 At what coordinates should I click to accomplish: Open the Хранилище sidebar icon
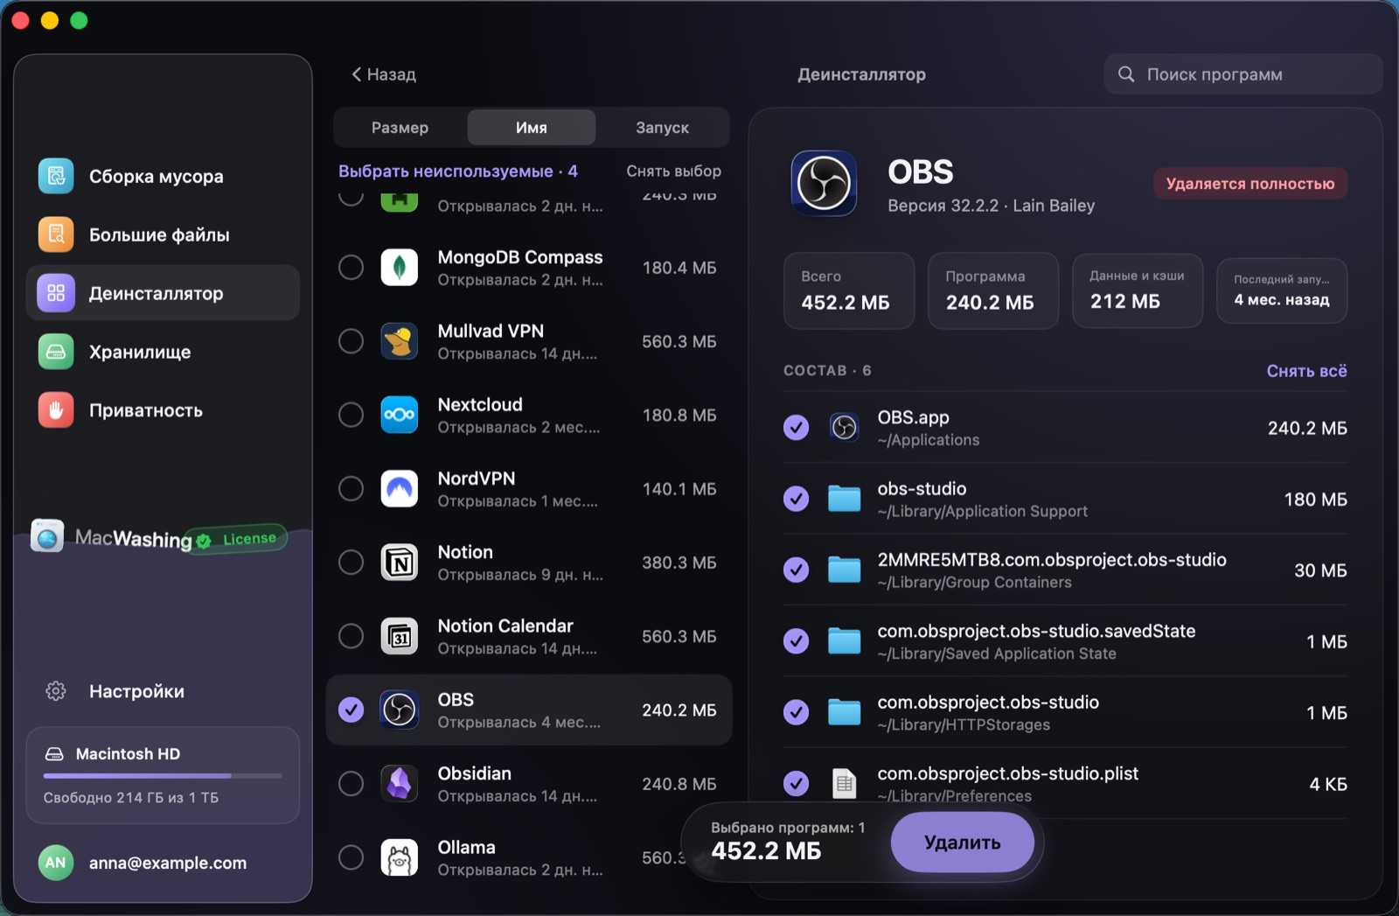coord(56,352)
